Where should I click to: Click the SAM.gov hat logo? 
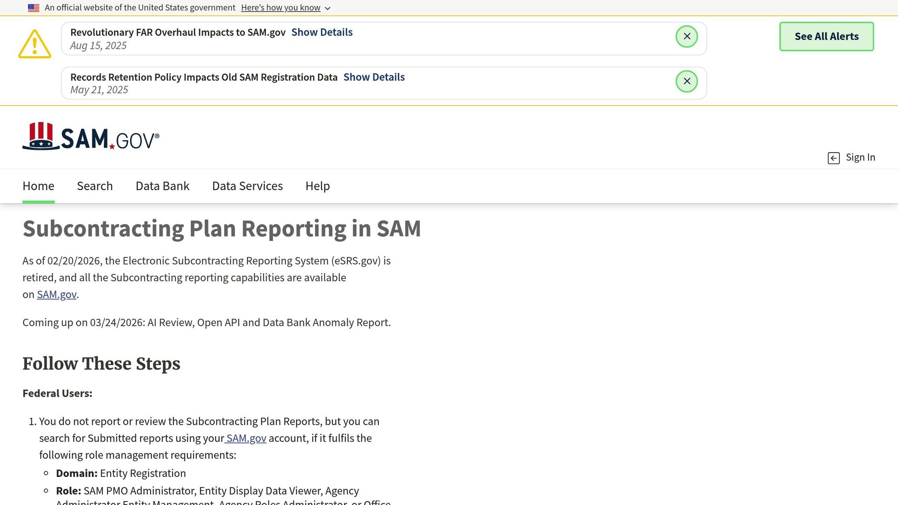(41, 136)
